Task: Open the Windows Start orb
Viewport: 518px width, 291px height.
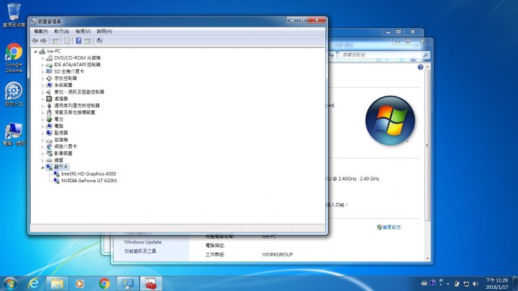Action: tap(10, 283)
